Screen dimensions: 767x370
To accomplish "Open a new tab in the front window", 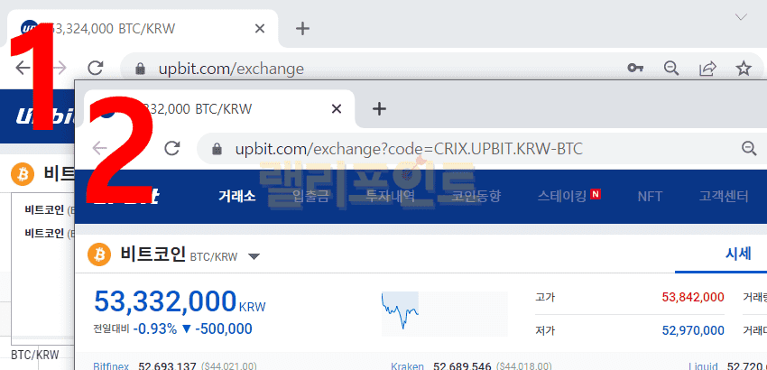I will click(x=380, y=108).
